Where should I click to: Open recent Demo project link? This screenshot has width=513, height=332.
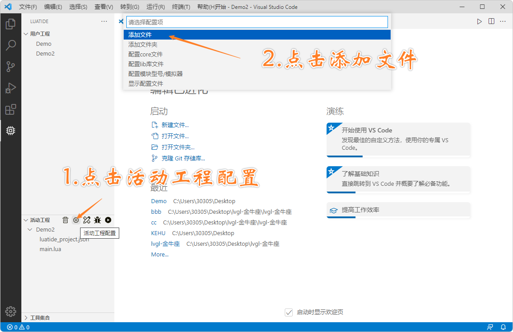pos(159,201)
